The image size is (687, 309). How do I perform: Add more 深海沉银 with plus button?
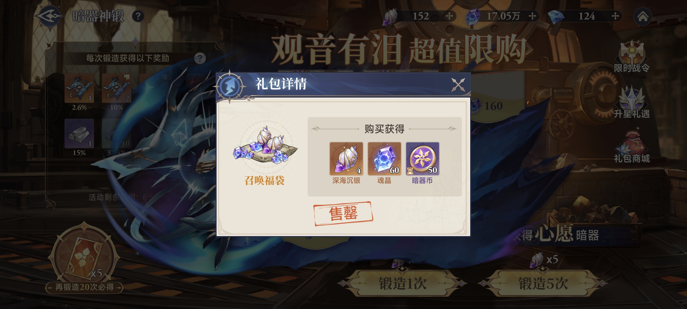[x=449, y=16]
